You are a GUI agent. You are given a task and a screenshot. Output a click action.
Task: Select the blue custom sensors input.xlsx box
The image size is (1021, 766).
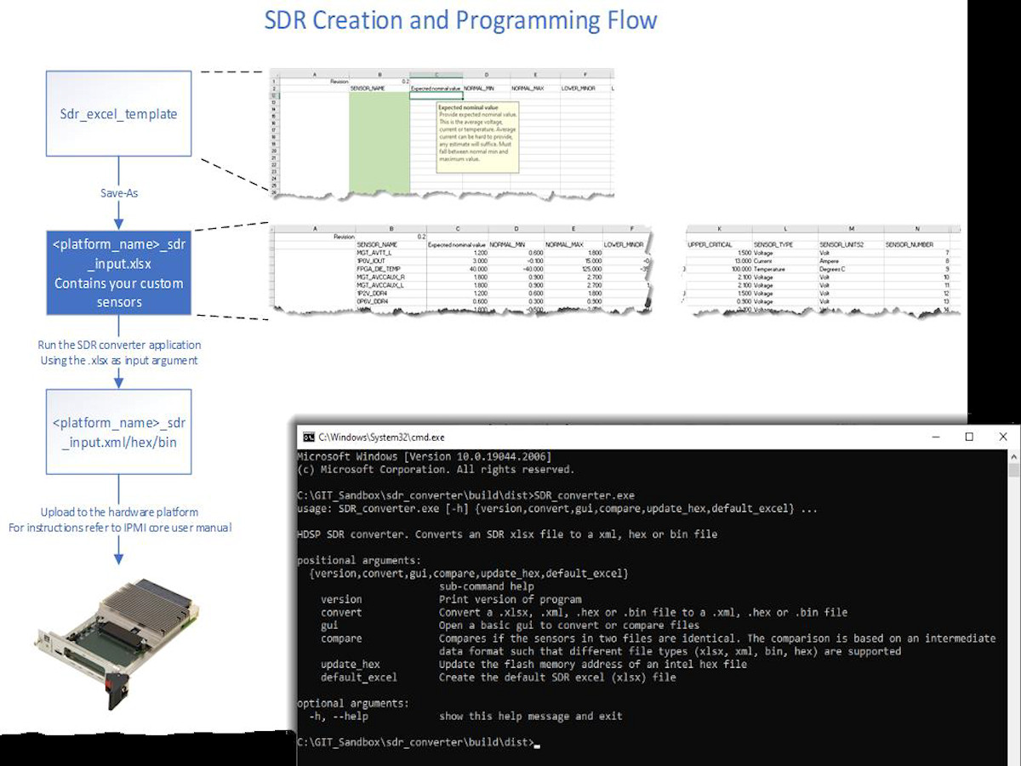coord(119,272)
